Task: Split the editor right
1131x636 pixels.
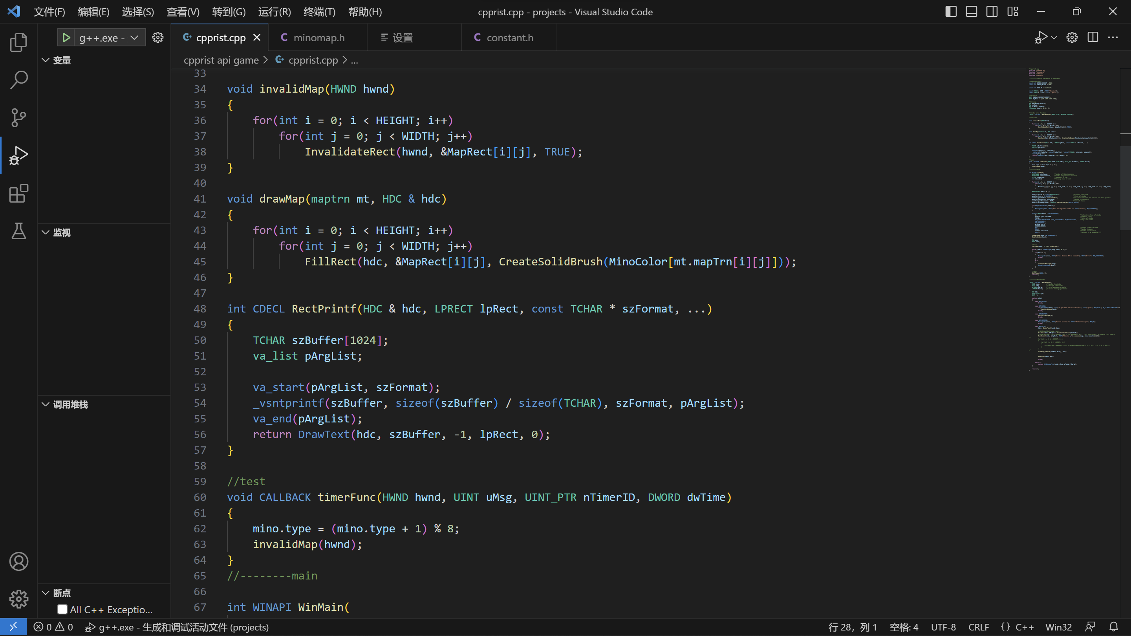Action: coord(1093,38)
